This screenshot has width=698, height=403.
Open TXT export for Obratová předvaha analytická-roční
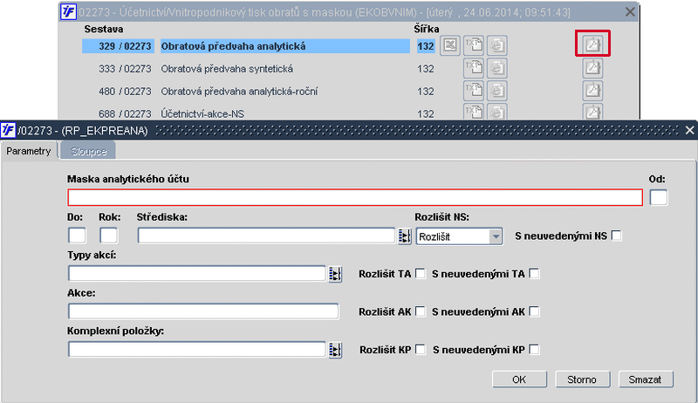click(474, 91)
